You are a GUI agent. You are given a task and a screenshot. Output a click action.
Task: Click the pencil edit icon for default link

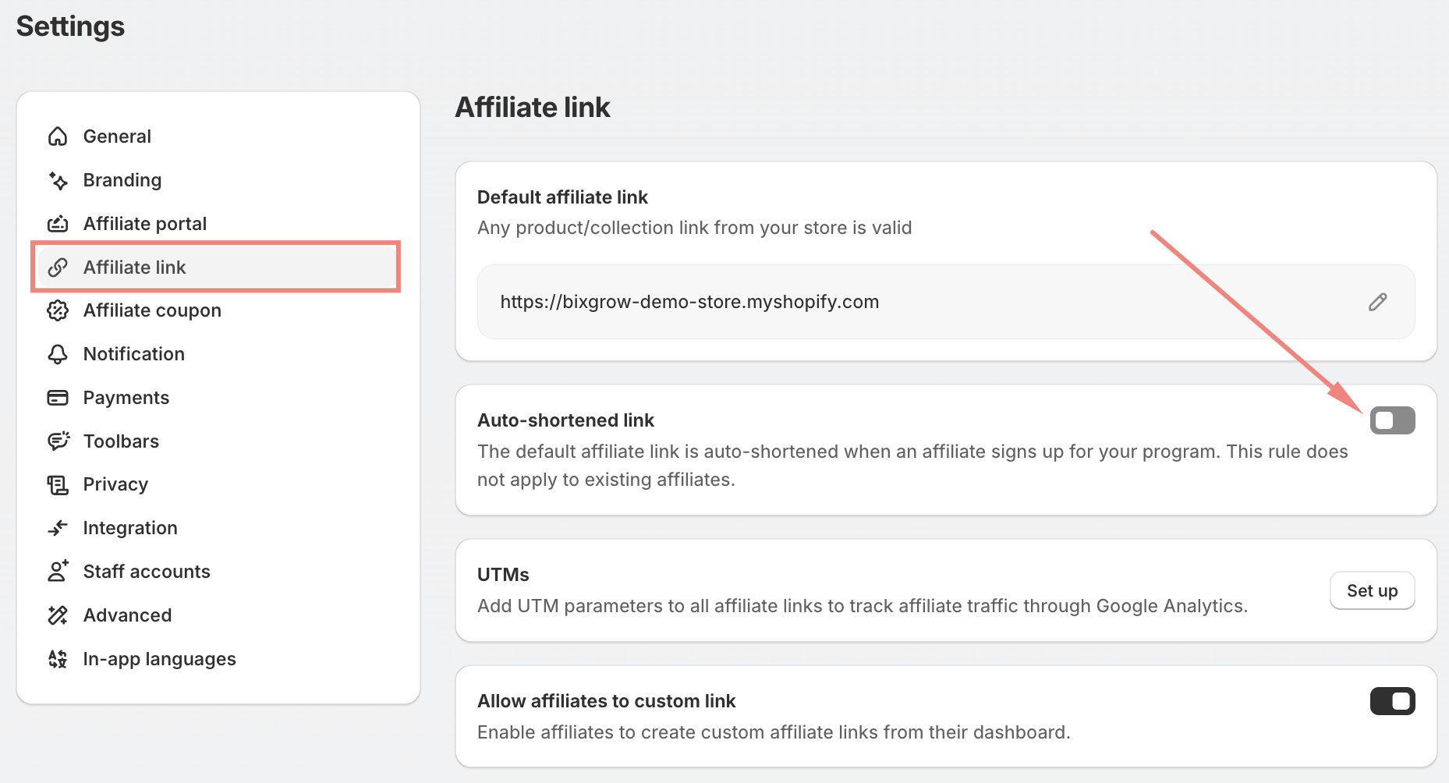(x=1377, y=302)
